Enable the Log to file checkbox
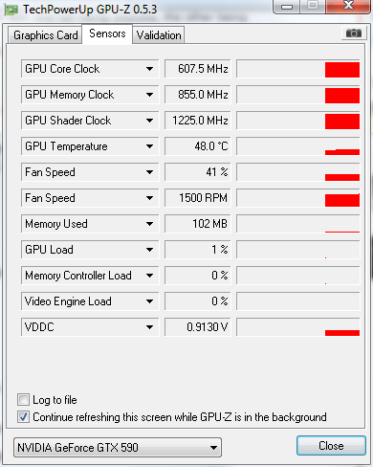The image size is (373, 467). 23,399
